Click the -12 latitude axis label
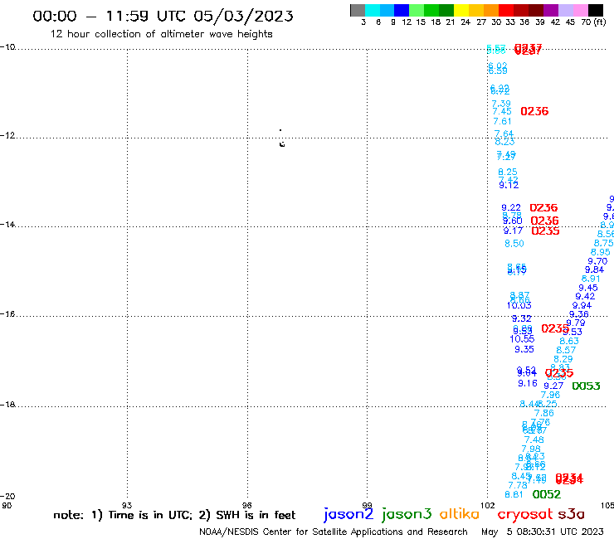This screenshot has width=614, height=539. click(7, 135)
